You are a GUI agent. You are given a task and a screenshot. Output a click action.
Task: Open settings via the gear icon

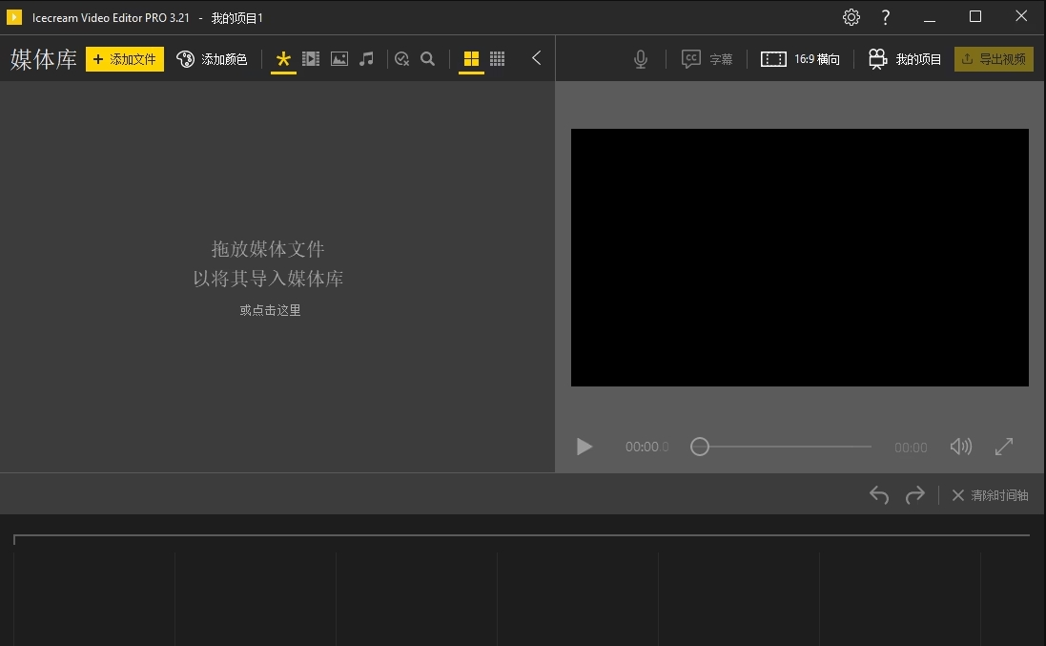851,17
